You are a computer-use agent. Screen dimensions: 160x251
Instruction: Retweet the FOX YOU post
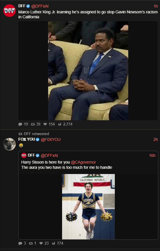coord(31,243)
